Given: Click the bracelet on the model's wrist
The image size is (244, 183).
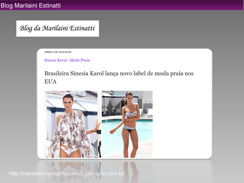Looking at the screenshot, I should [x=115, y=129].
